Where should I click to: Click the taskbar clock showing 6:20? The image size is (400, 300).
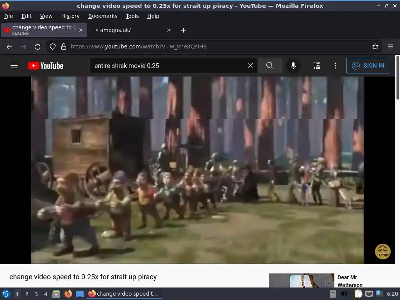[392, 294]
